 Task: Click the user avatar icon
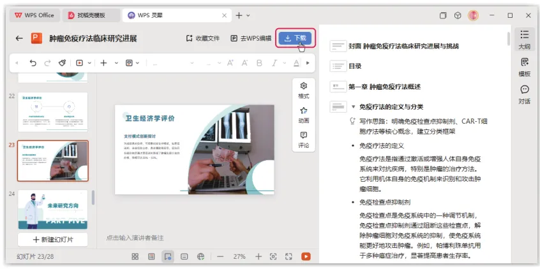point(473,15)
